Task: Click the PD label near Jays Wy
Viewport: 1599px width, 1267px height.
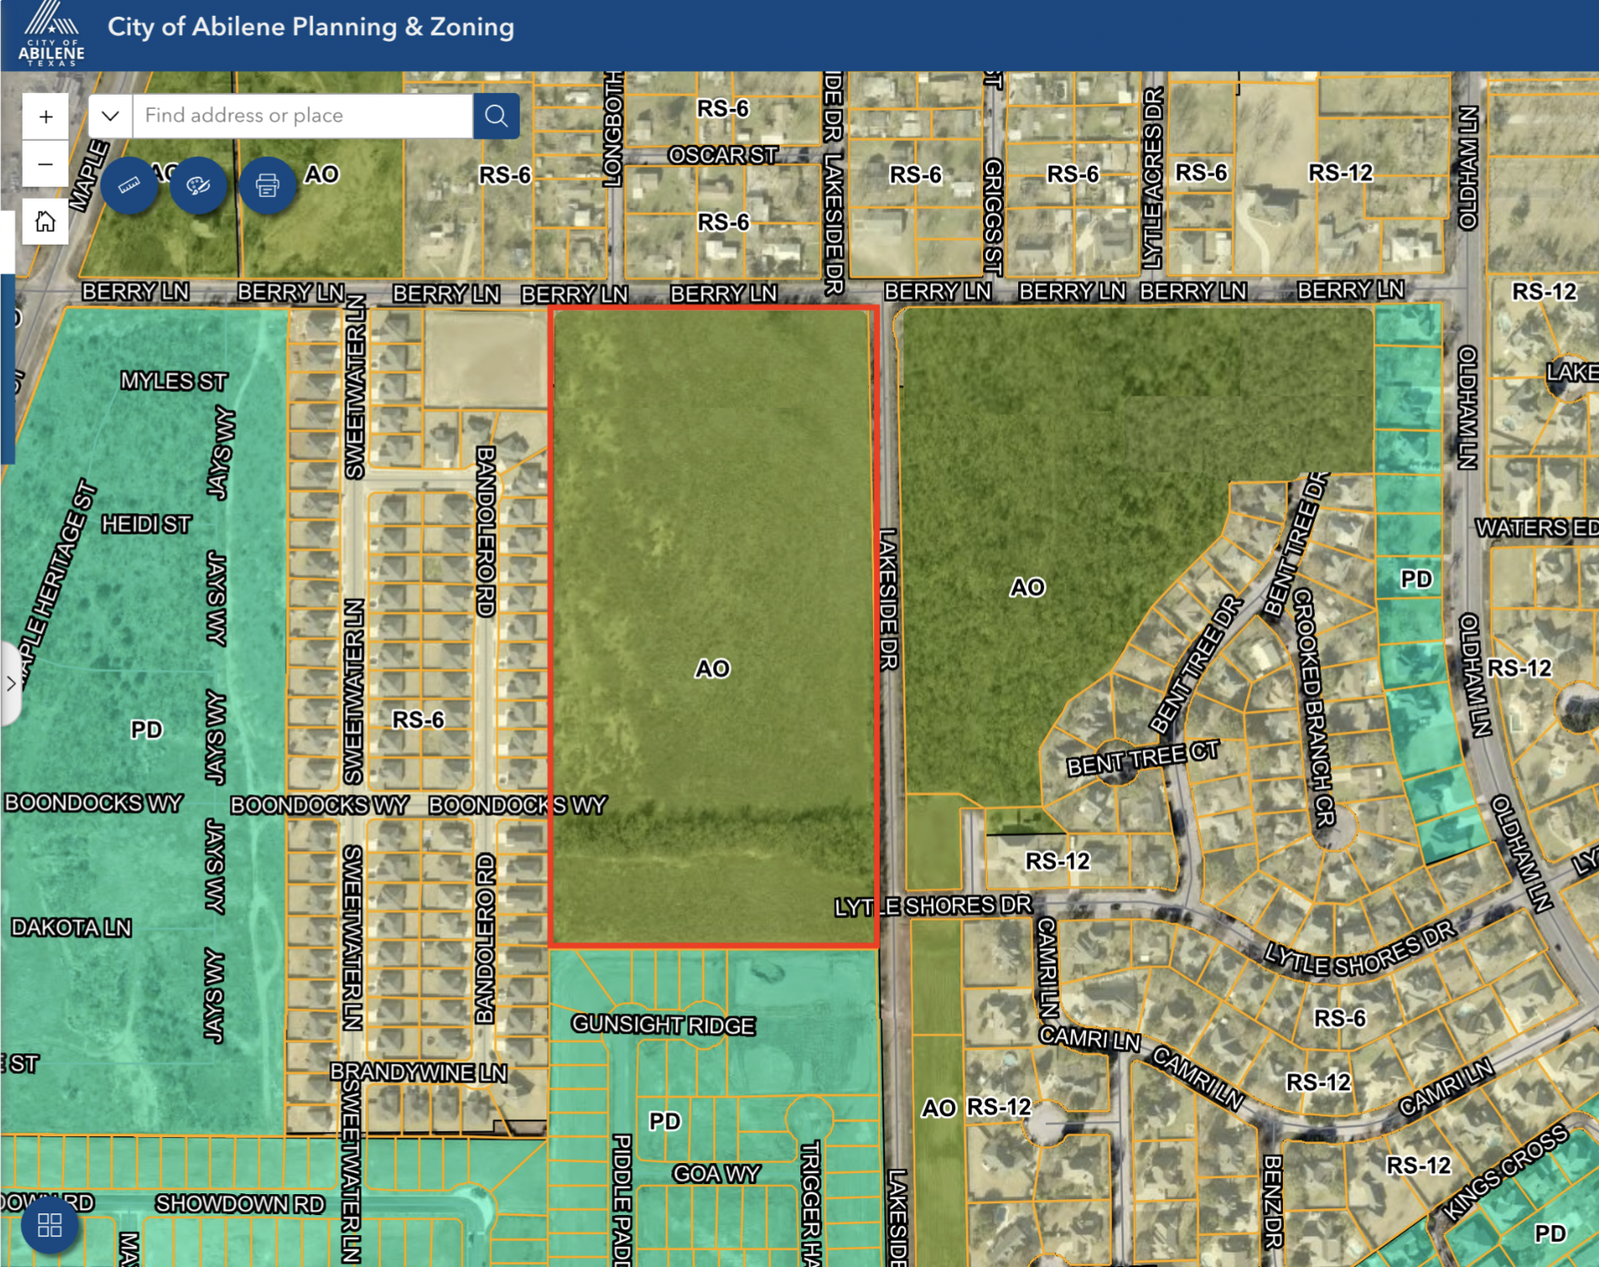Action: point(147,730)
